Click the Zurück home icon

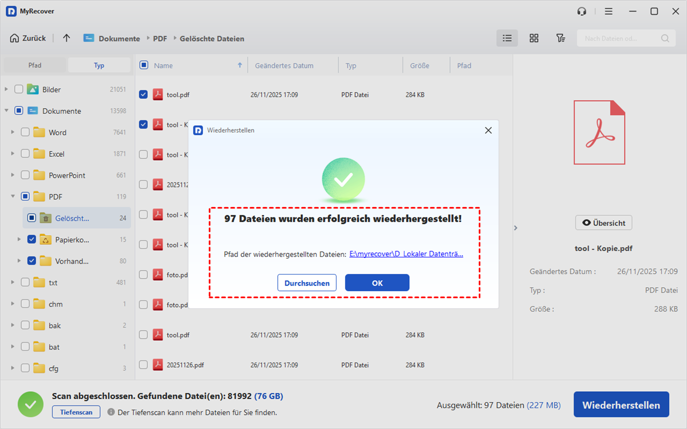pos(15,38)
